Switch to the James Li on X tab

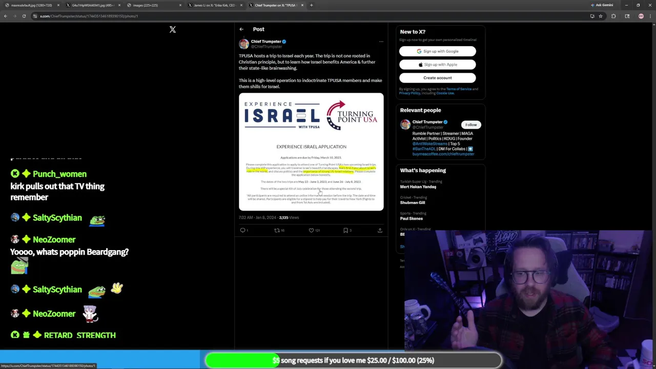click(214, 5)
